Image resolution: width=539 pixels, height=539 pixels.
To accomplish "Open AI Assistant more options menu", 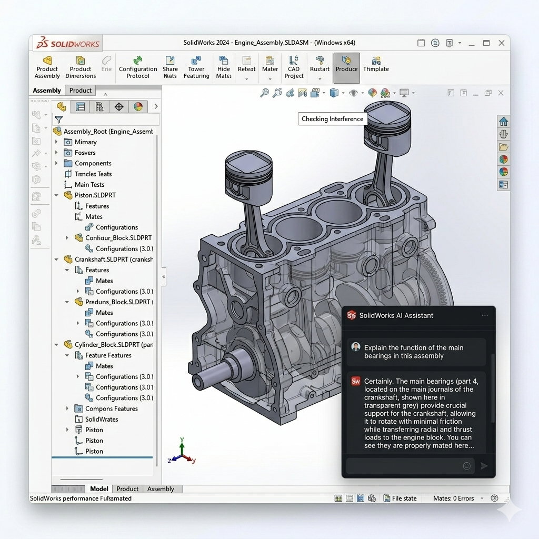I will [485, 315].
